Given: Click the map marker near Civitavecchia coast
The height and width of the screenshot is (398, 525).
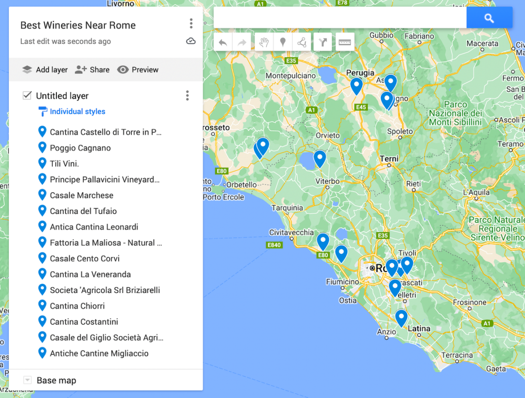Looking at the screenshot, I should (x=323, y=242).
